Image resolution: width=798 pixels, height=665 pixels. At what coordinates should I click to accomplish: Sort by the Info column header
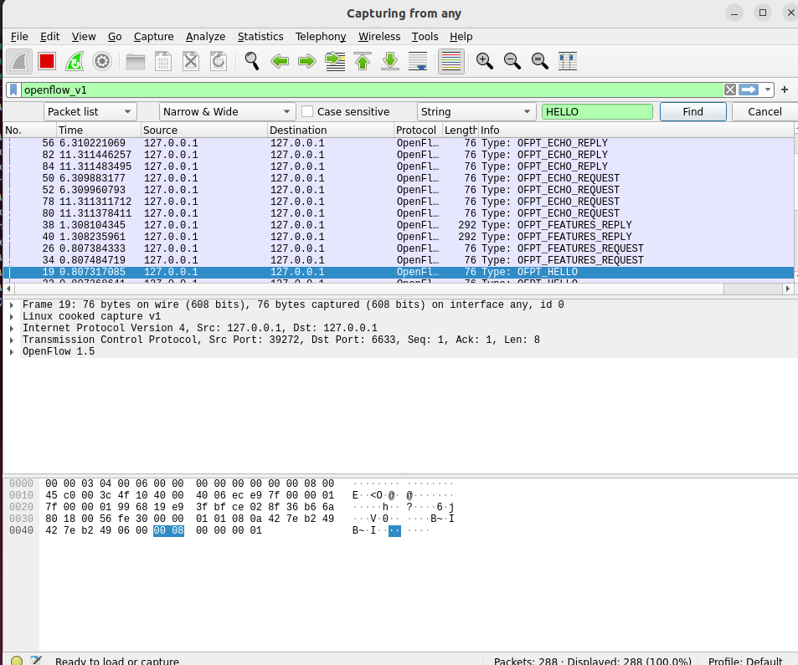(636, 130)
